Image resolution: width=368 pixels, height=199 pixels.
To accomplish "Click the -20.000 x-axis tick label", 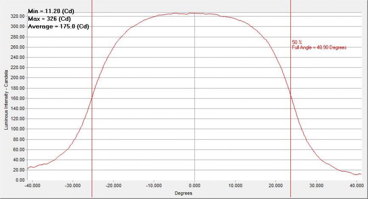I will pos(113,186).
